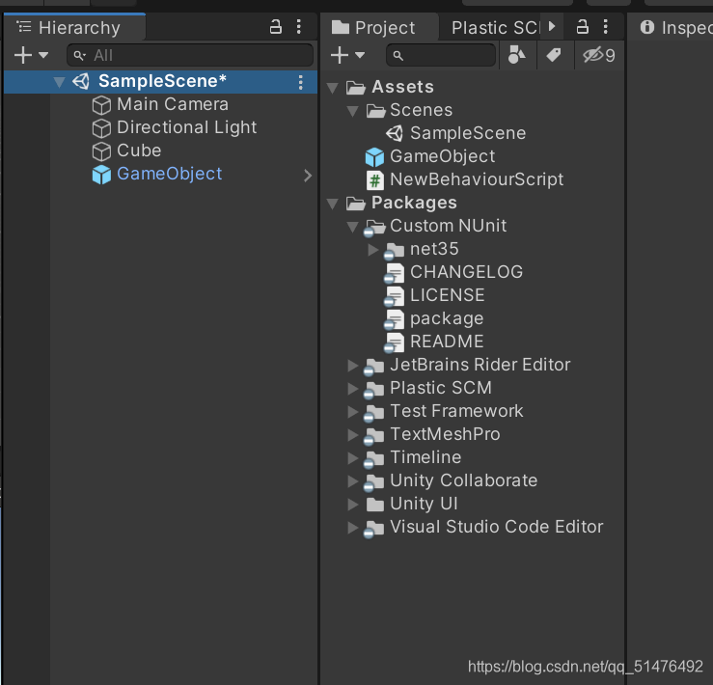Expand the net35 folder

click(x=372, y=249)
